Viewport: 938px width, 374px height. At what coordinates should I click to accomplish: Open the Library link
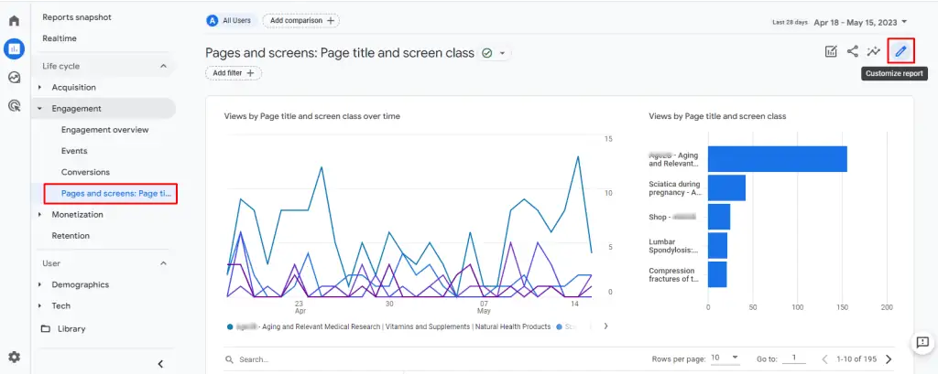pos(71,328)
